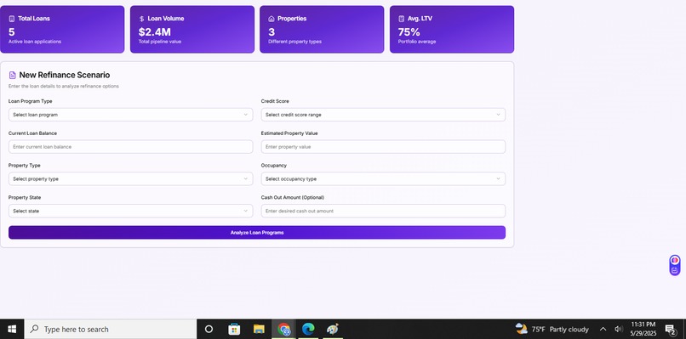Click the 'Portfolio average' text
686x339 pixels.
416,42
